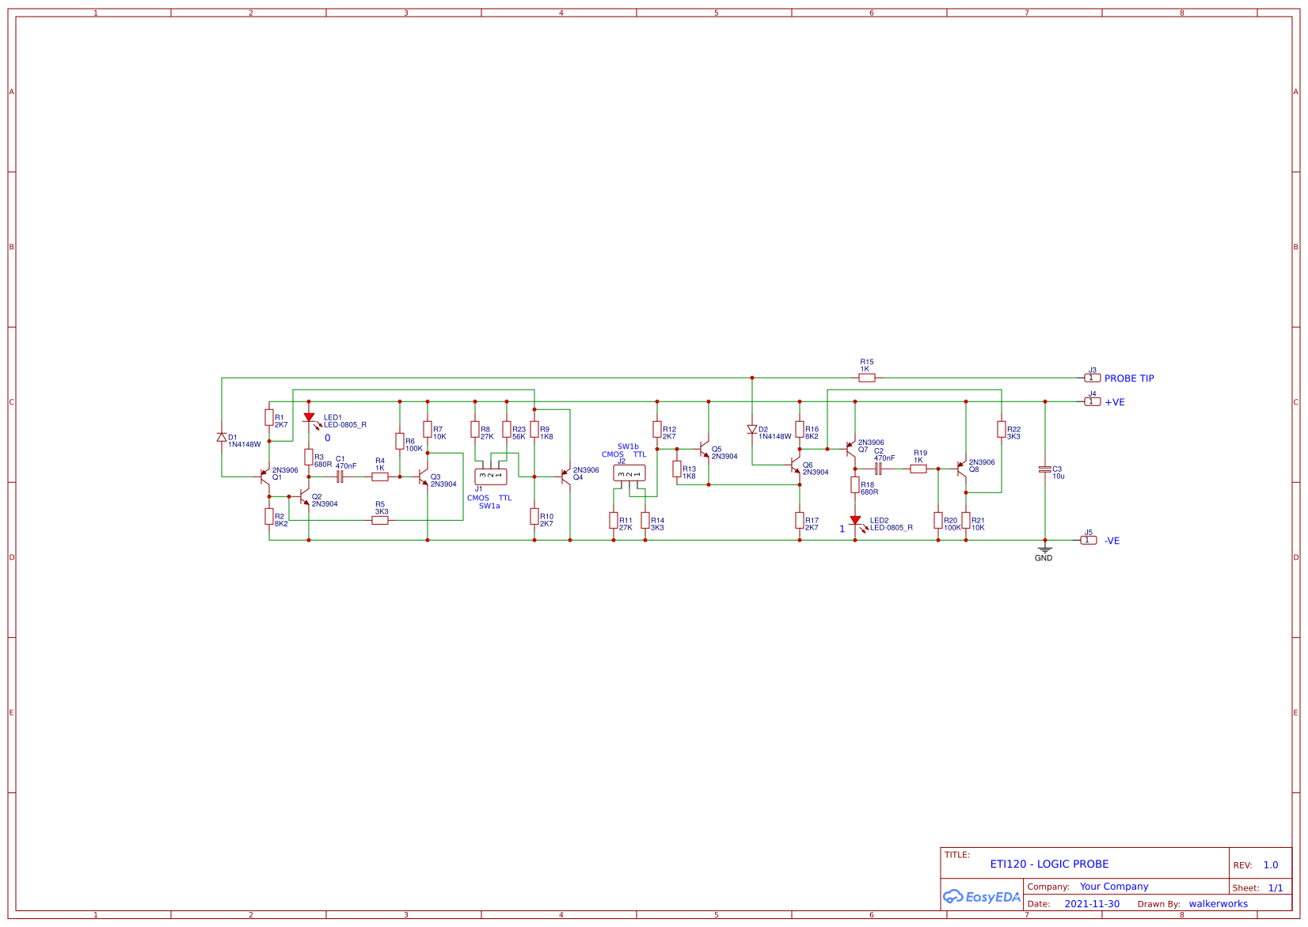Click the walkerworks Drawn By text
This screenshot has height=927, width=1308.
coord(1217,903)
